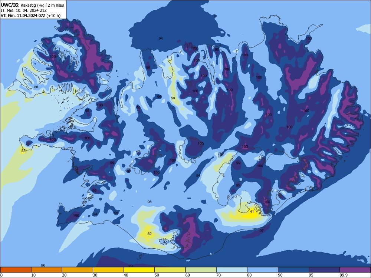This screenshot has width=371, height=278.
Task: Select the 'IT: Mið. 10. 04. 2024 21Z' line
Action: [x=24, y=10]
